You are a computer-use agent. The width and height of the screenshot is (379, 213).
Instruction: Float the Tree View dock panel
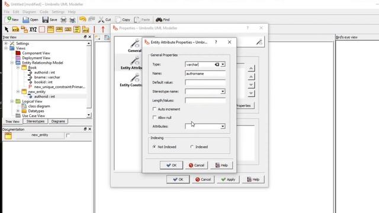[85, 37]
